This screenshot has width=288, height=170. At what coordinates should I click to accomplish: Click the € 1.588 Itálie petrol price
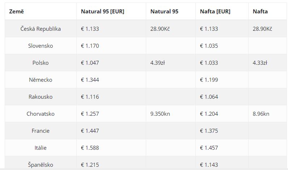pos(90,148)
